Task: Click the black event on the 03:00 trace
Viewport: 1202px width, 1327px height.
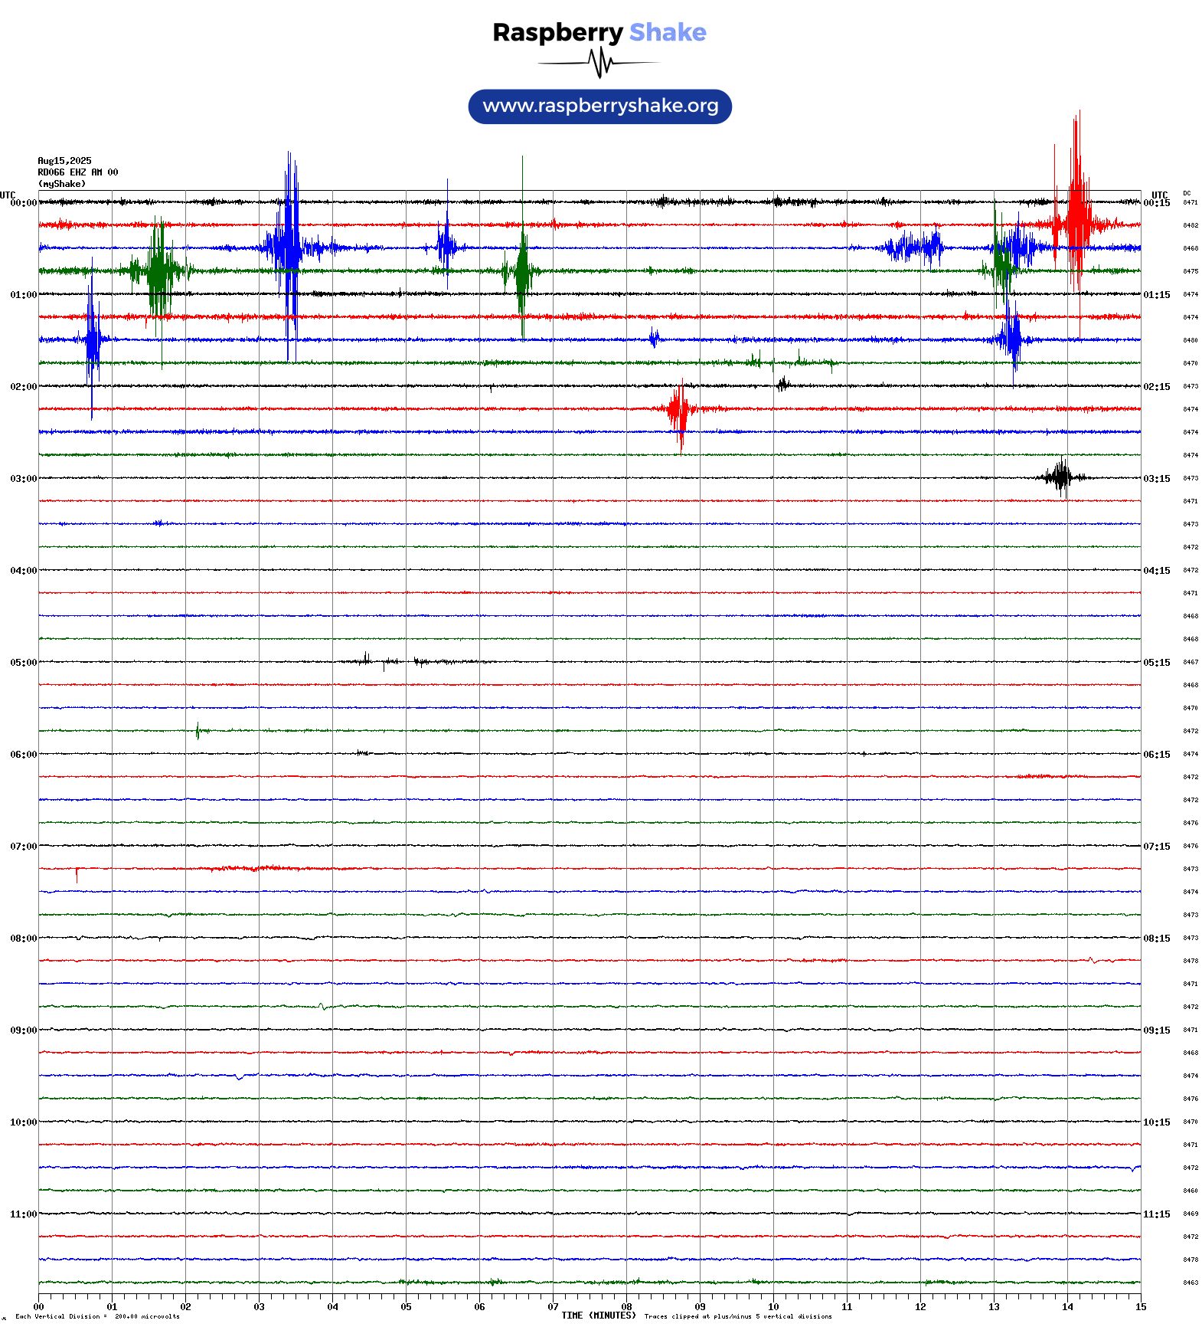Action: coord(1061,478)
